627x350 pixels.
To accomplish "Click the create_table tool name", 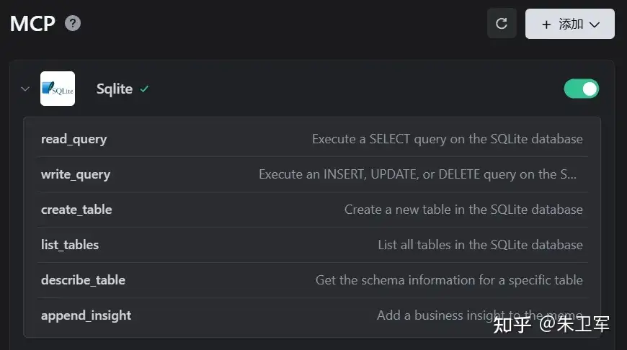I will click(x=76, y=210).
